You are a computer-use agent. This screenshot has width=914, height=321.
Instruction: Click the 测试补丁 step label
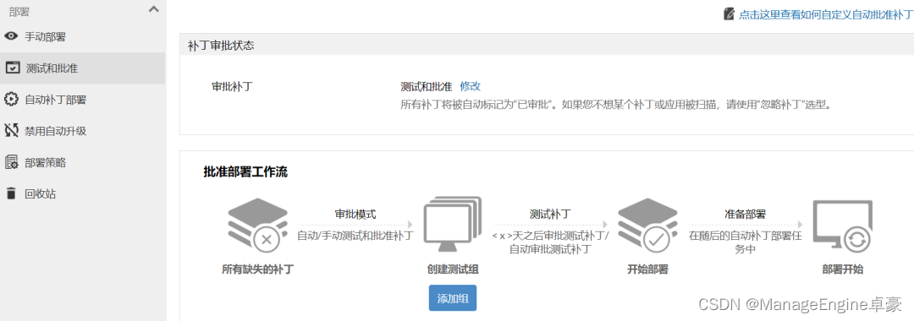550,214
